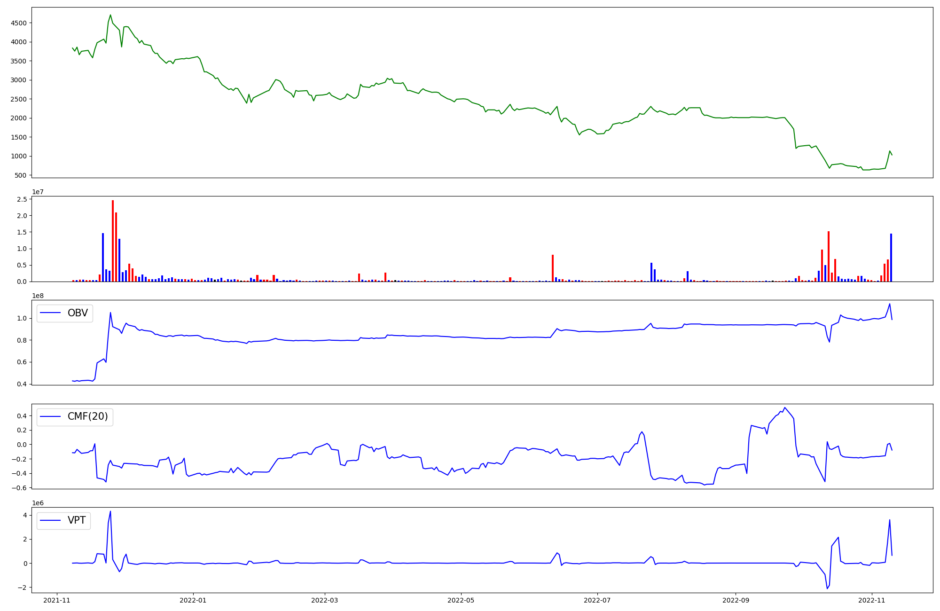
Task: Click the 1e6 exponent above VPT chart
Action: [x=38, y=503]
